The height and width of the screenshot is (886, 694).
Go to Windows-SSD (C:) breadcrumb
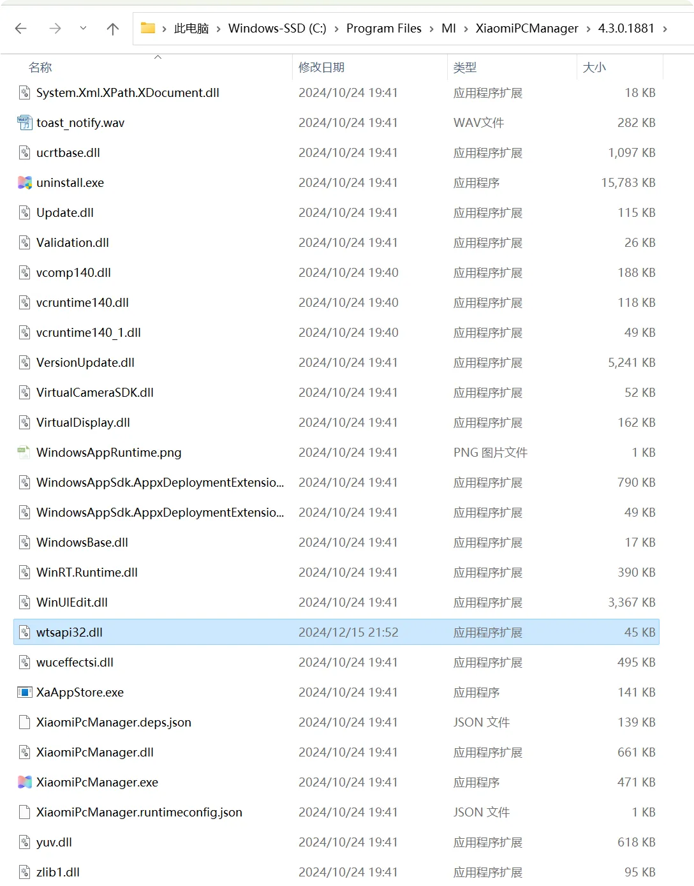277,29
